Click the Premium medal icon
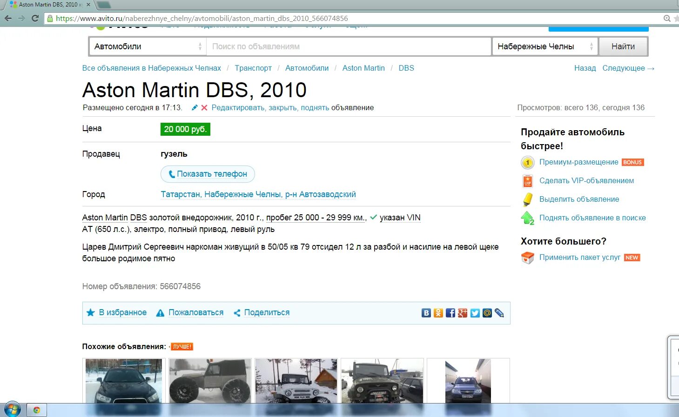Image resolution: width=679 pixels, height=417 pixels. tap(527, 163)
